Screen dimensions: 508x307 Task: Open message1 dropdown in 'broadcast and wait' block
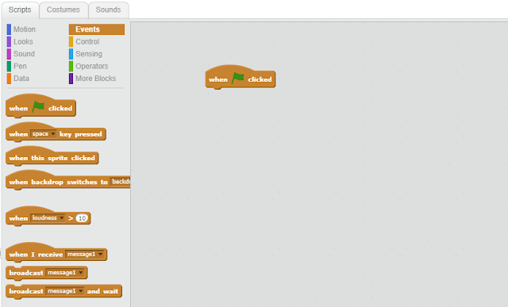65,291
